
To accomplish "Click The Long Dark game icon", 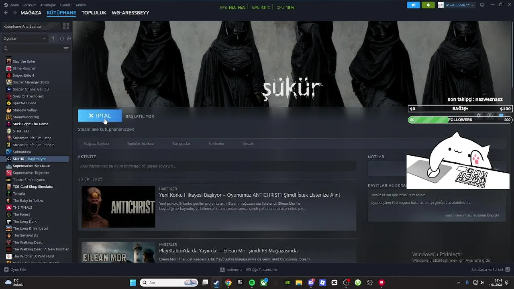I will tap(9, 222).
